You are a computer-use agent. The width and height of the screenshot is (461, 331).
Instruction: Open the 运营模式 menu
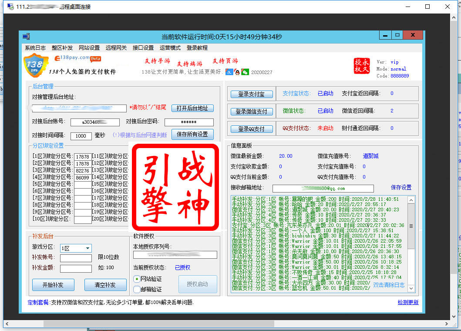170,48
